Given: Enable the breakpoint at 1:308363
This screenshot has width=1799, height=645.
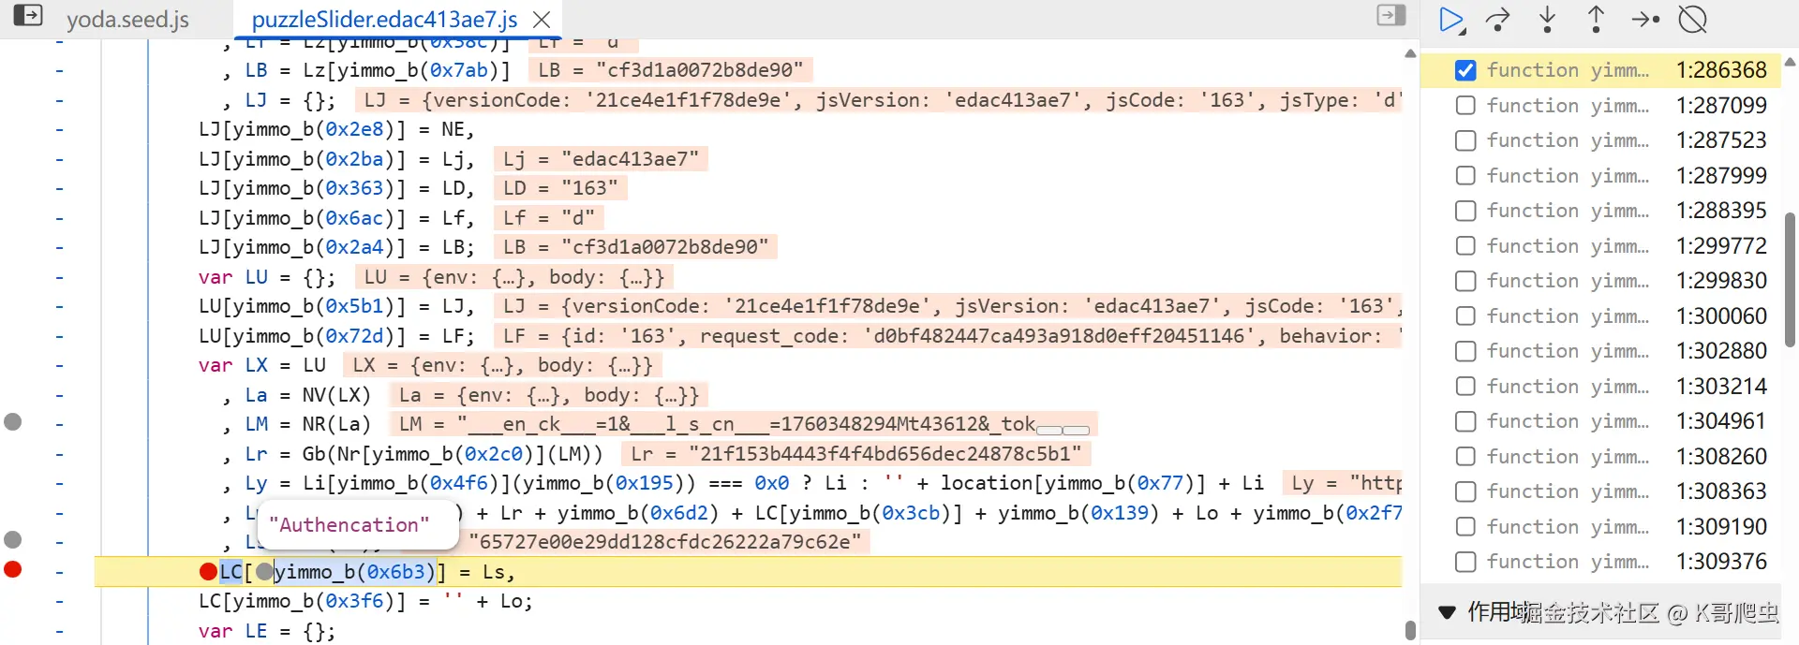Looking at the screenshot, I should coord(1465,491).
